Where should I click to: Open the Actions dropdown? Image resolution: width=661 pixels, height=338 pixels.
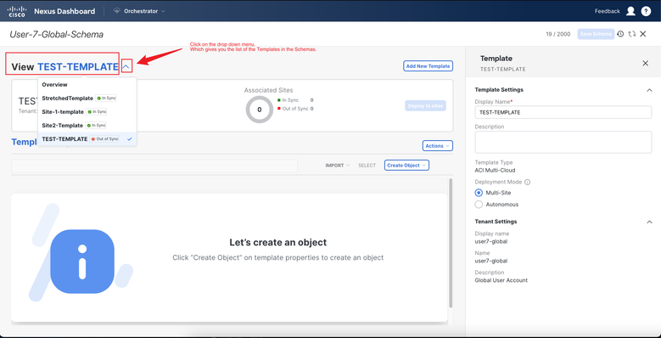(x=438, y=145)
